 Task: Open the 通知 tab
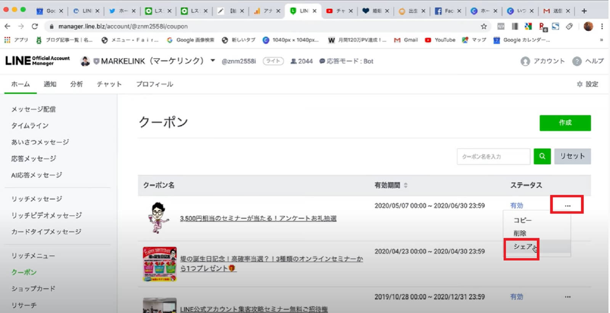tap(50, 84)
